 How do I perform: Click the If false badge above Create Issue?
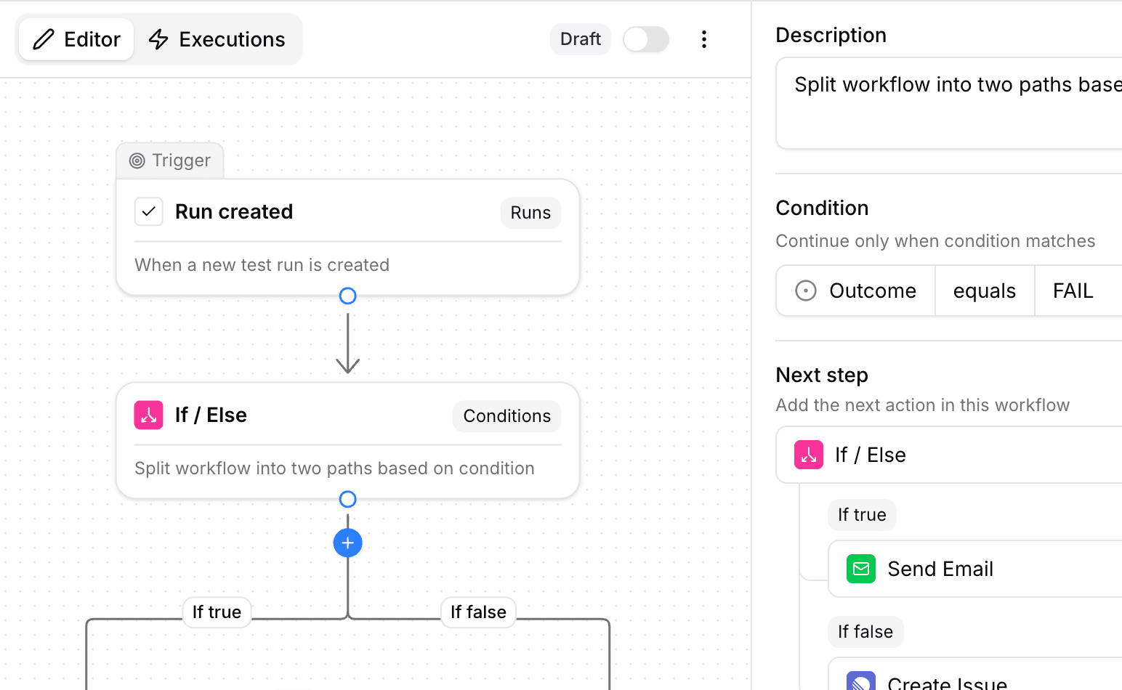coord(865,632)
